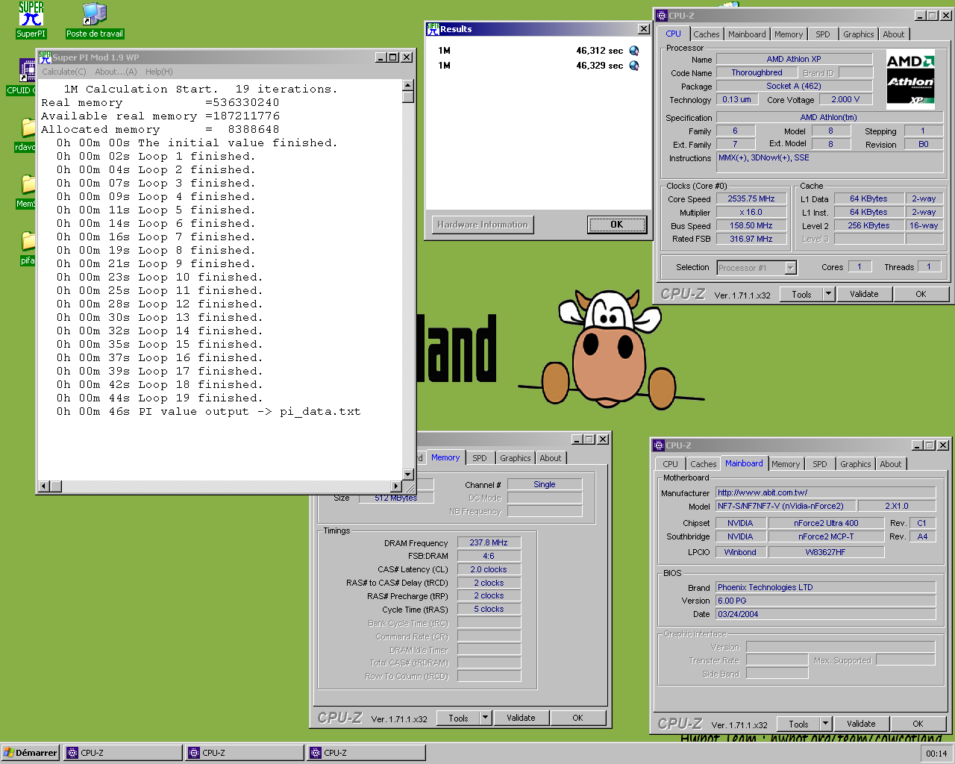The image size is (955, 764).
Task: Click the BIOS date 03/24/2004 field
Action: click(x=825, y=614)
